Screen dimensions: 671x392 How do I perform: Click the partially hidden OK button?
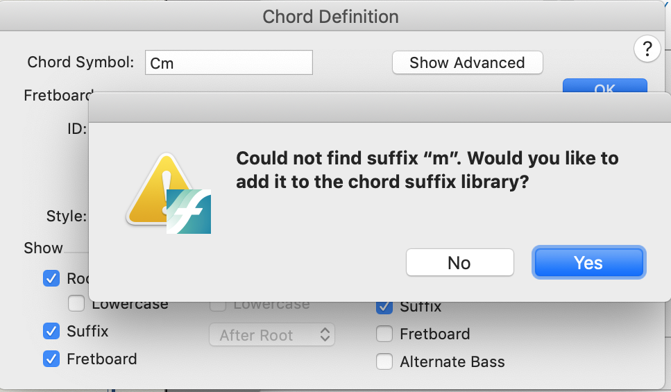coord(604,86)
